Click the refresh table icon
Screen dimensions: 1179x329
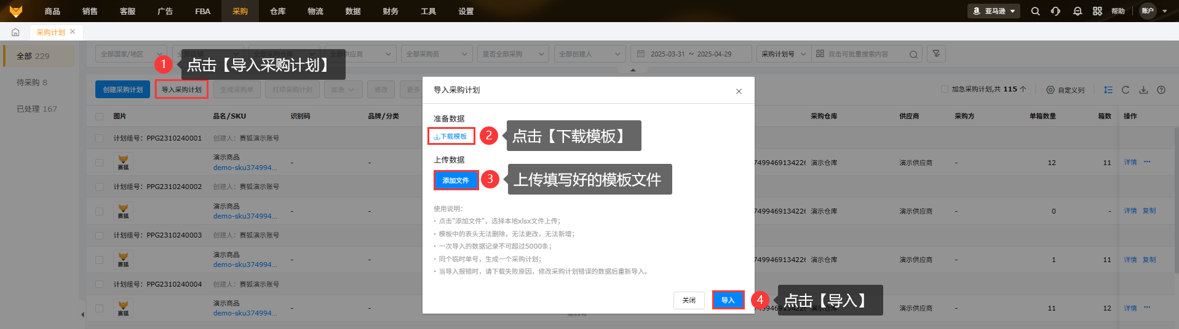1125,90
